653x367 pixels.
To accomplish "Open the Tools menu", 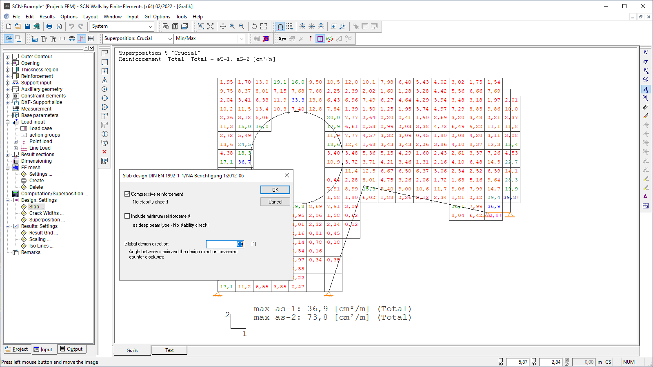I will pos(181,17).
